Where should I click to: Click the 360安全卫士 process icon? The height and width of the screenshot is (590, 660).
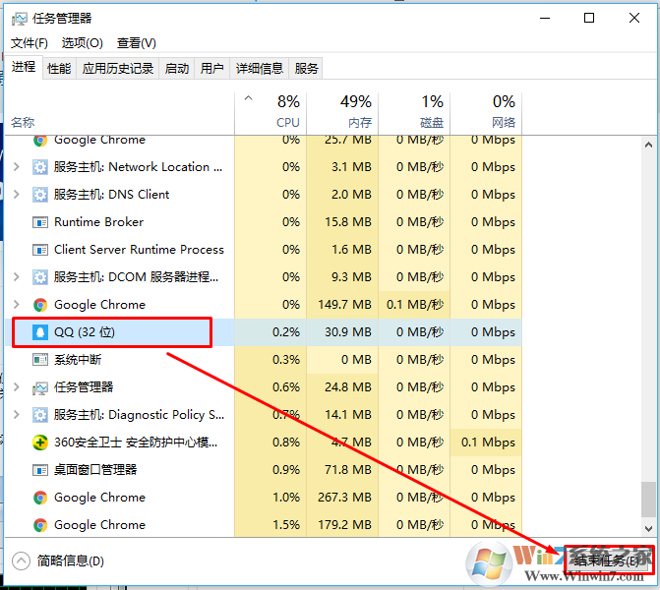(40, 442)
